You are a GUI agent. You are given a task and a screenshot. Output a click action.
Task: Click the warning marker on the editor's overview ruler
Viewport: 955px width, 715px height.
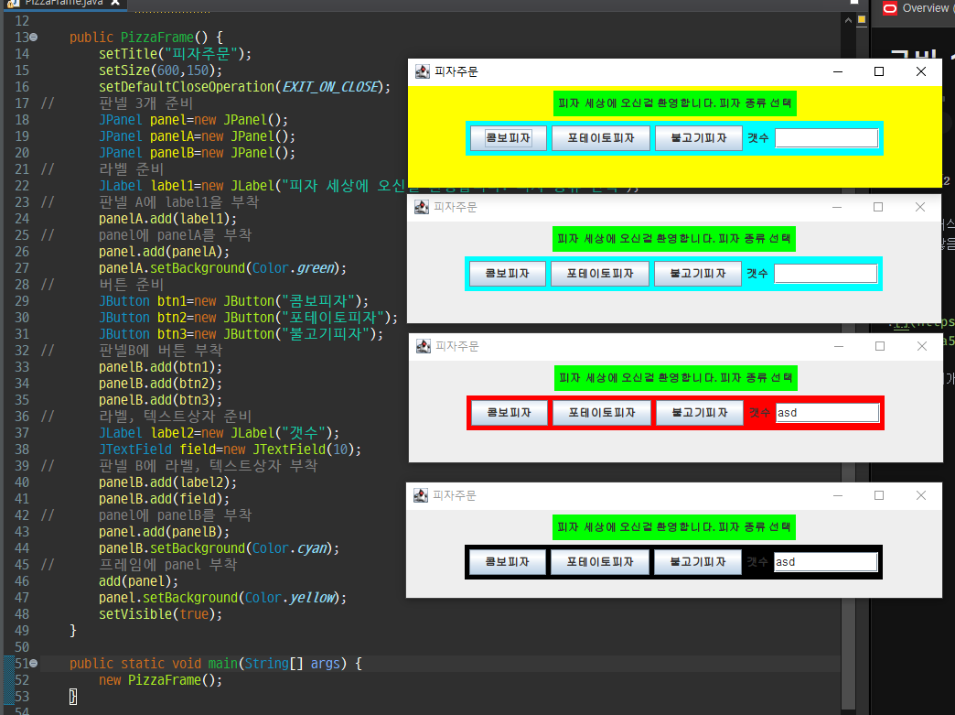[x=861, y=19]
